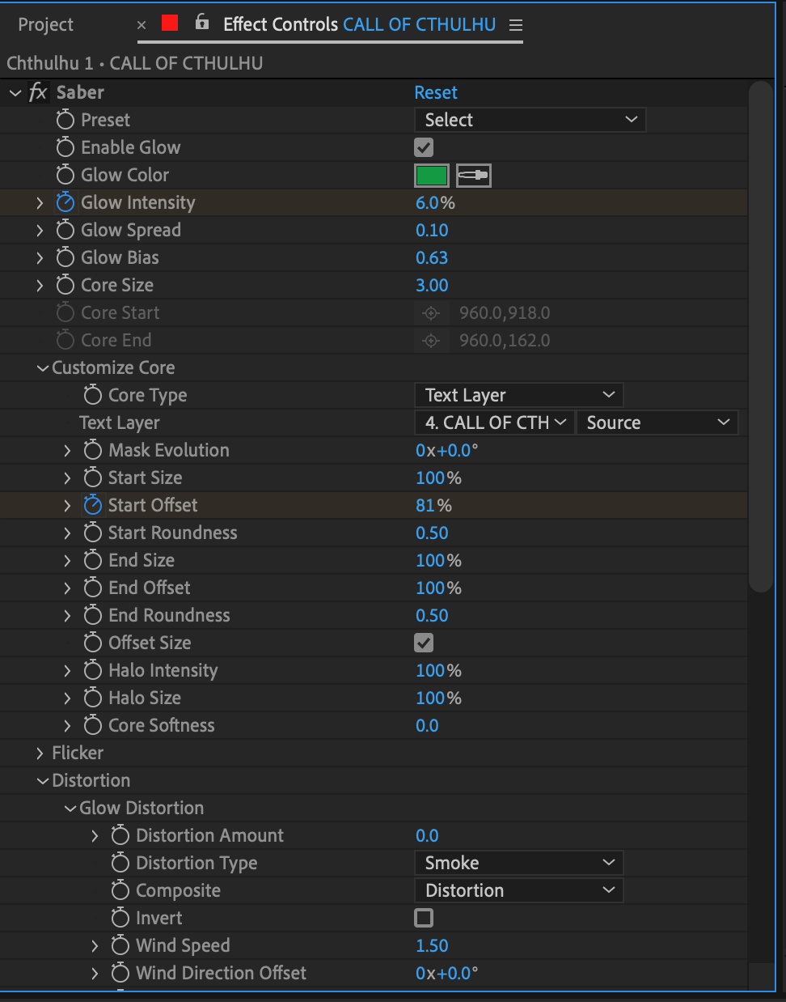Pick Glow Color with the eyedropper
The image size is (786, 1002).
(474, 175)
